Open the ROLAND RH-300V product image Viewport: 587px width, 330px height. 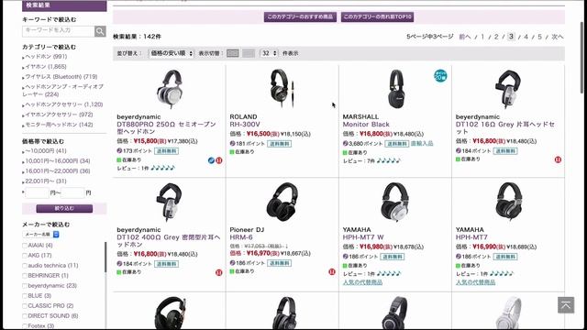tap(282, 88)
